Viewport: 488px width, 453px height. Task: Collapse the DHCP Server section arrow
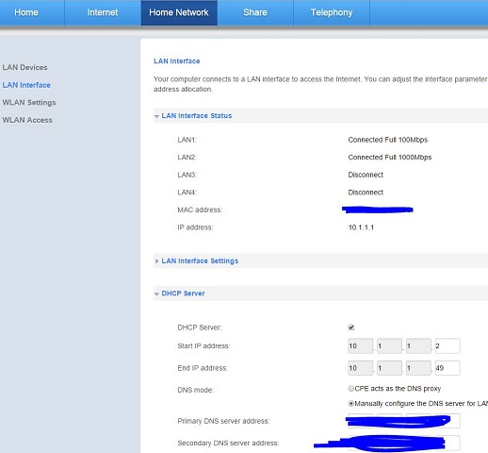(156, 294)
